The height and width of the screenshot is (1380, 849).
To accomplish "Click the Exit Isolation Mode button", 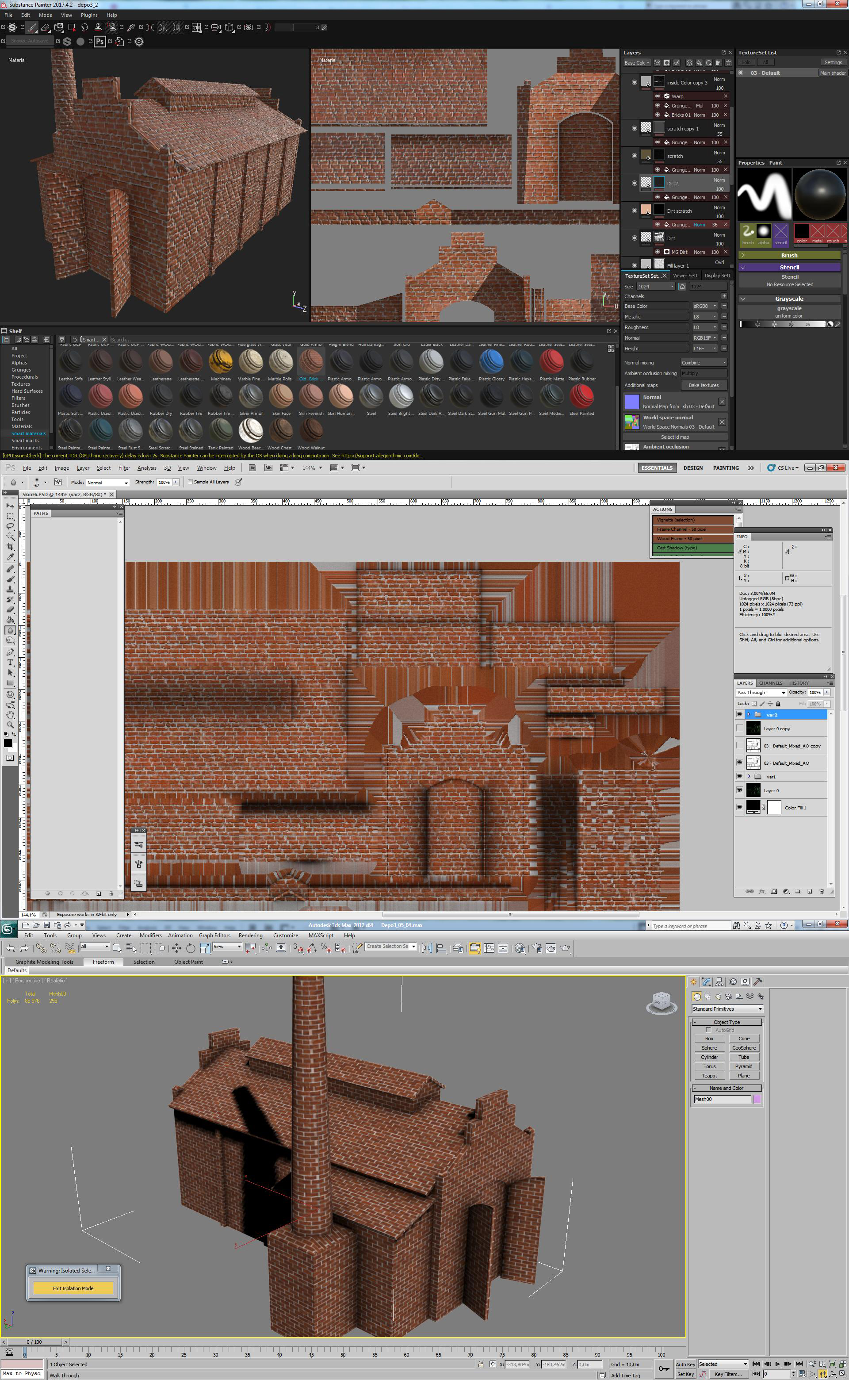I will coord(73,1288).
